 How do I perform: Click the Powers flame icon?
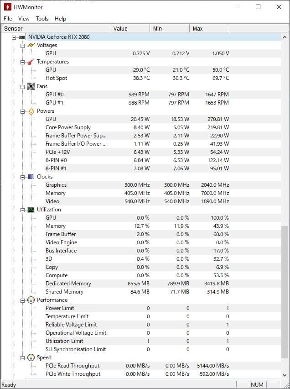tap(31, 111)
